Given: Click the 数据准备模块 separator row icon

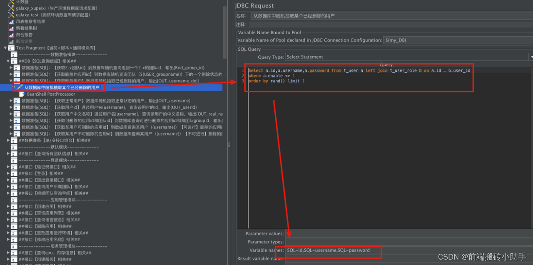Looking at the screenshot, I should 14,54.
